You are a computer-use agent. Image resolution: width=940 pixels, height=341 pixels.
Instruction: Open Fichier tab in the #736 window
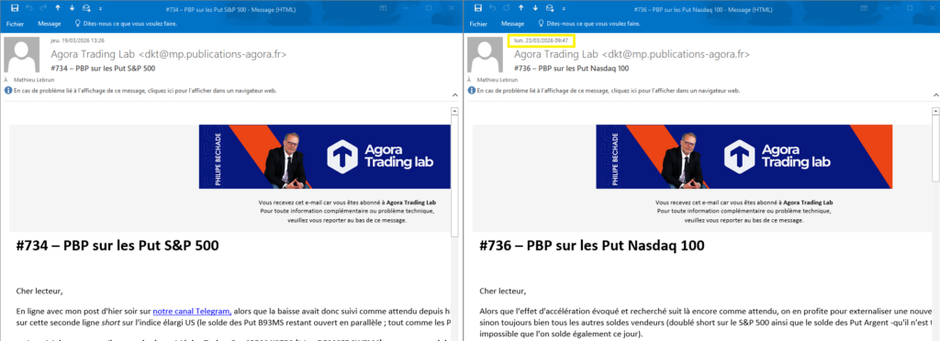478,24
